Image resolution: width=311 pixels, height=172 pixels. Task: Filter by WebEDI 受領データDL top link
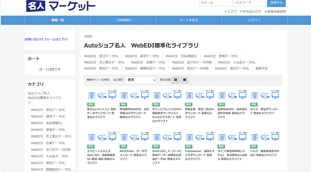coord(221,56)
